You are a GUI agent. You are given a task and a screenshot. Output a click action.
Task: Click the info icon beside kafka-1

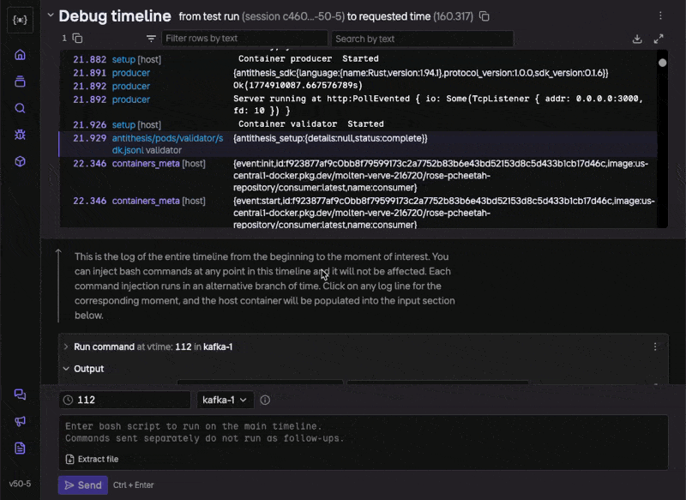[265, 400]
